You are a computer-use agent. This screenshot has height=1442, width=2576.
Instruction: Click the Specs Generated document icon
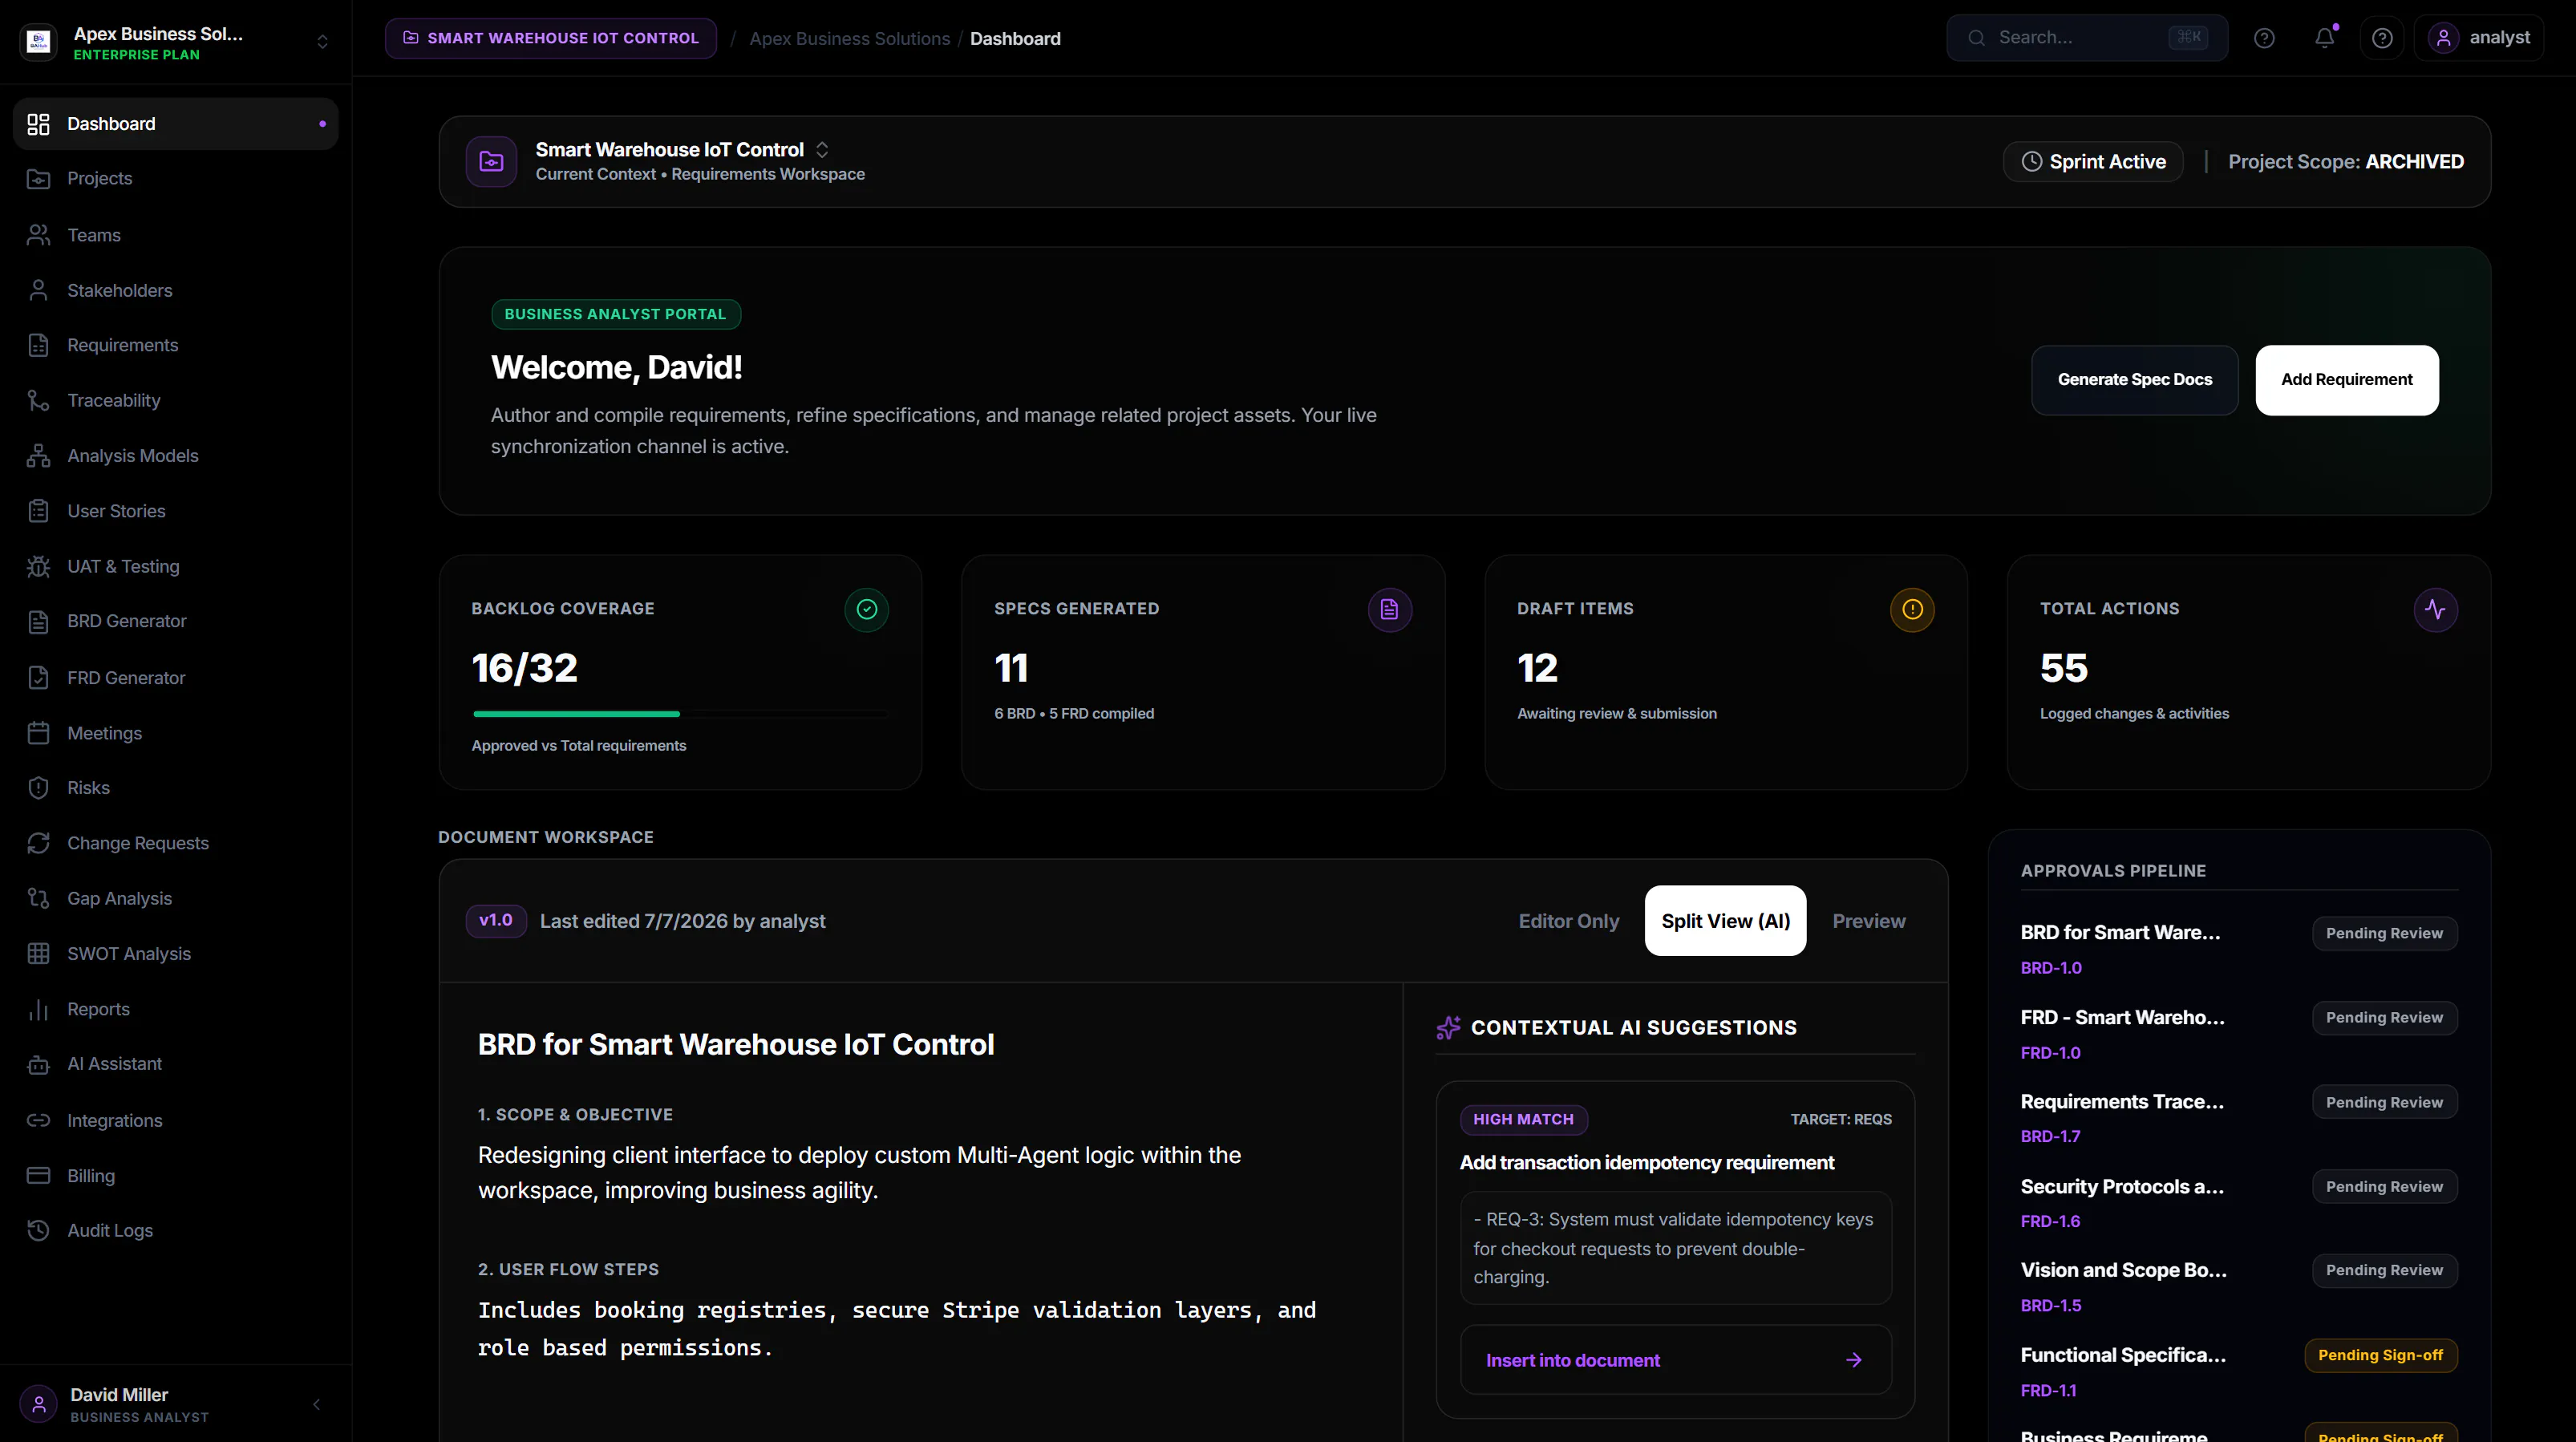[x=1389, y=609]
